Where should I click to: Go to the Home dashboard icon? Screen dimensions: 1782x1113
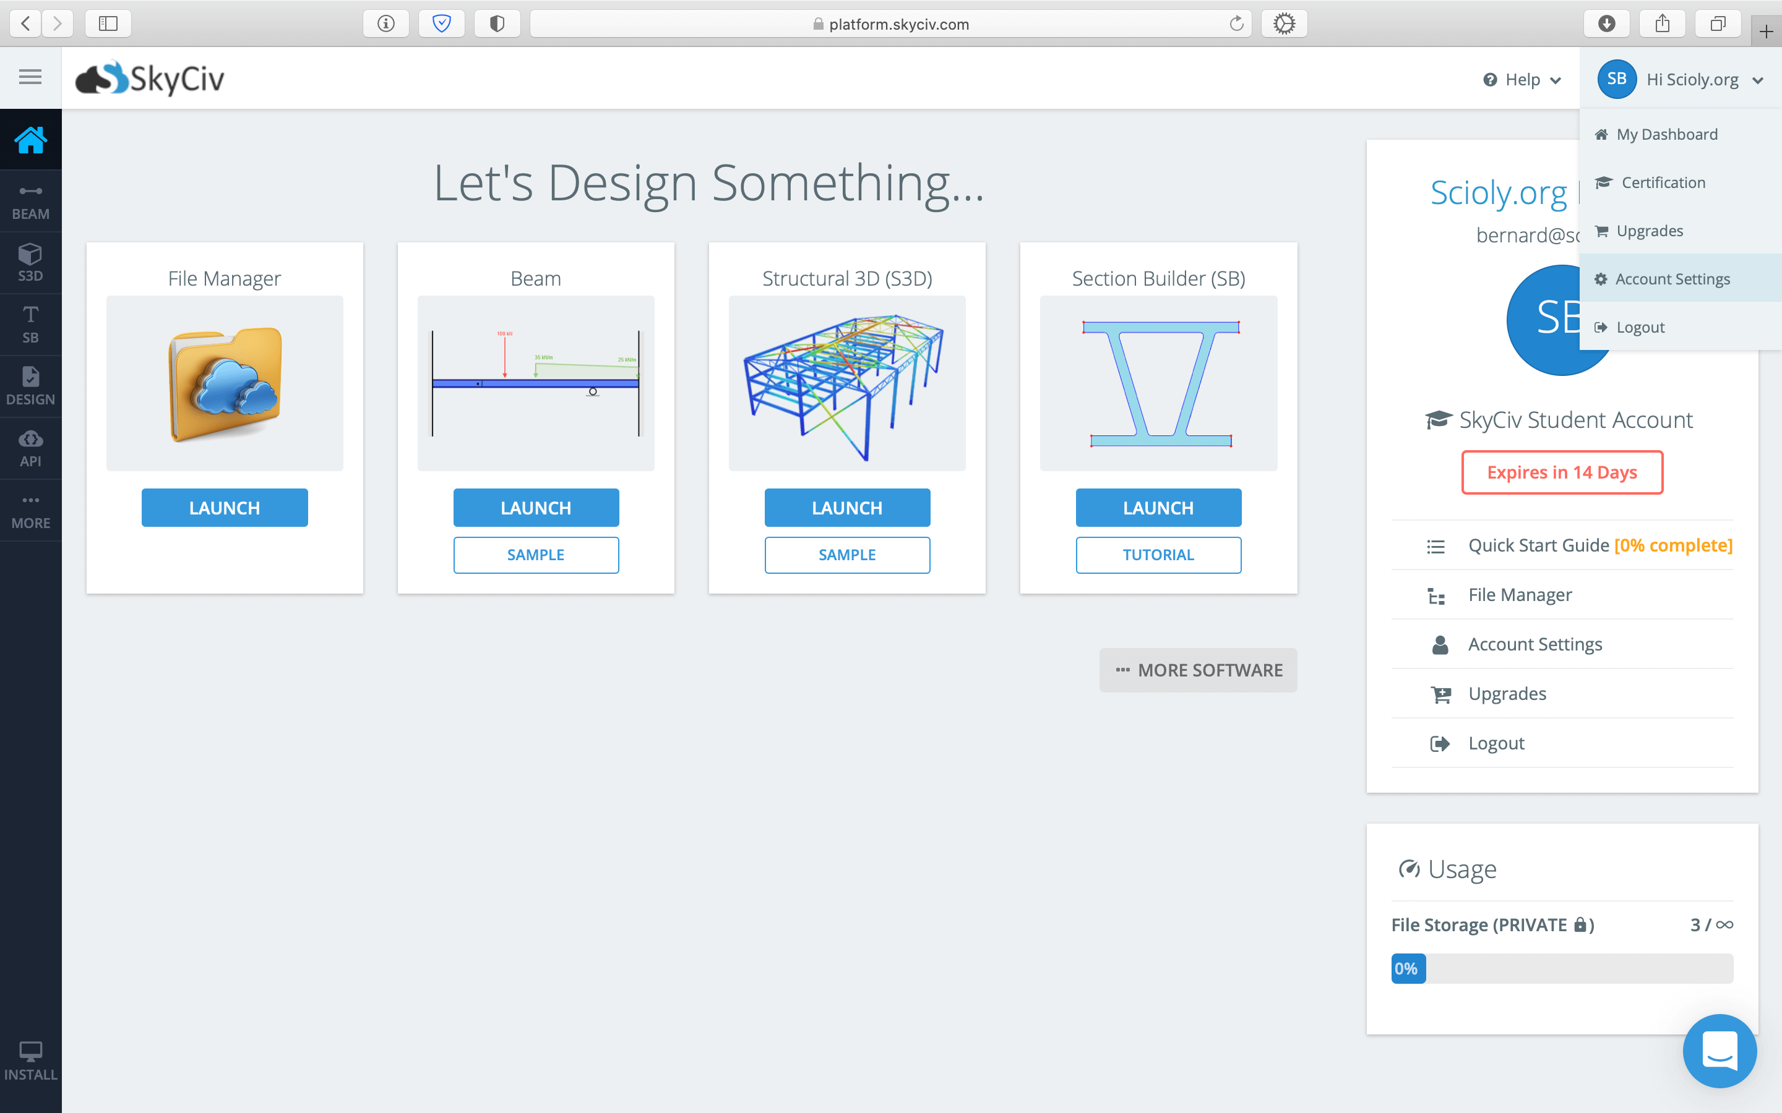[x=30, y=140]
